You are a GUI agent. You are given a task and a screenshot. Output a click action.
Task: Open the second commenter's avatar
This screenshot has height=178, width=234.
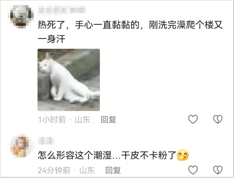coord(21,146)
